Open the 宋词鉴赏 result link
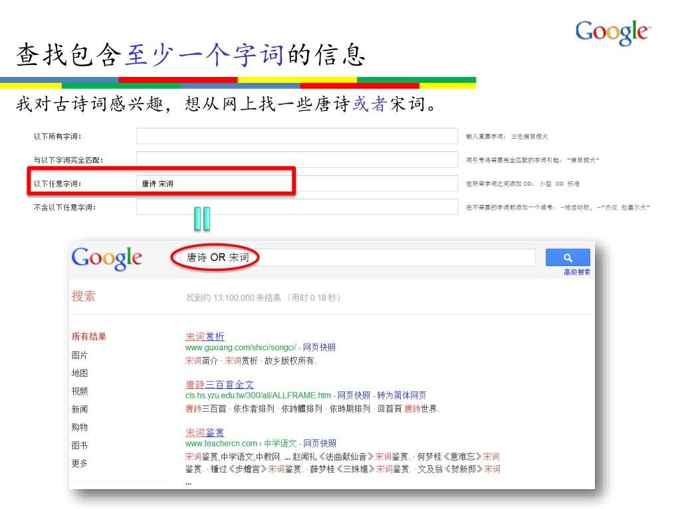Image resolution: width=680 pixels, height=509 pixels. point(205,433)
